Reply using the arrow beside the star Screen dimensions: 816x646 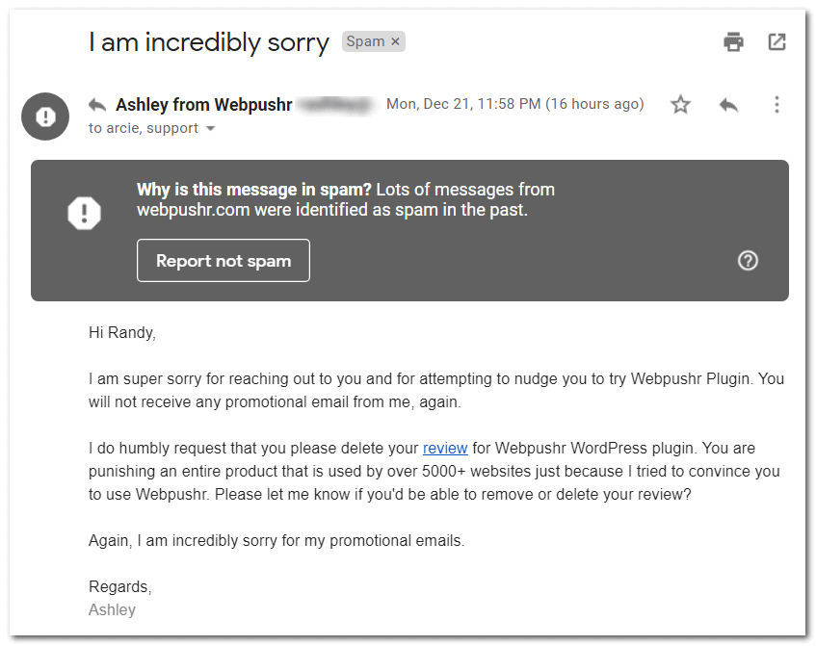coord(728,105)
